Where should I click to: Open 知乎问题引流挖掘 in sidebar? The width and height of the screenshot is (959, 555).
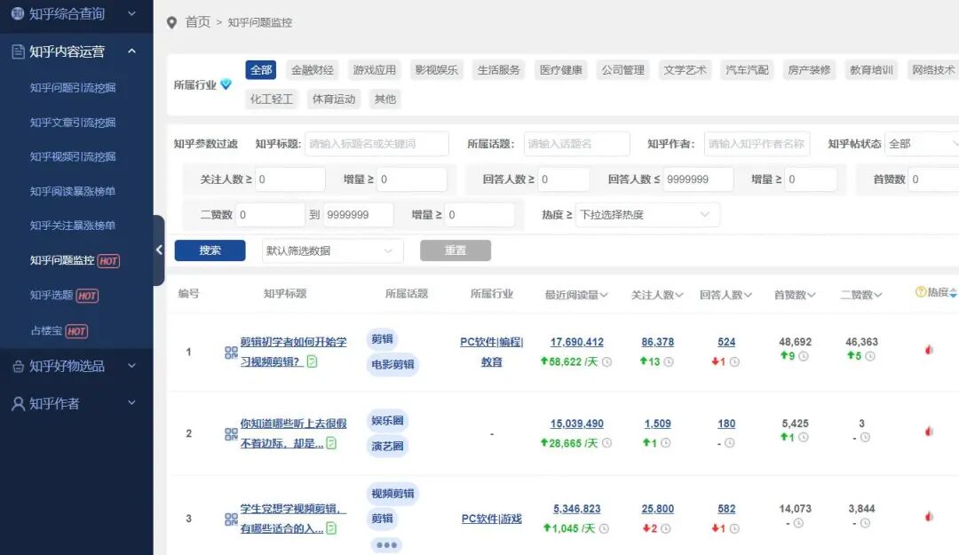(x=73, y=88)
